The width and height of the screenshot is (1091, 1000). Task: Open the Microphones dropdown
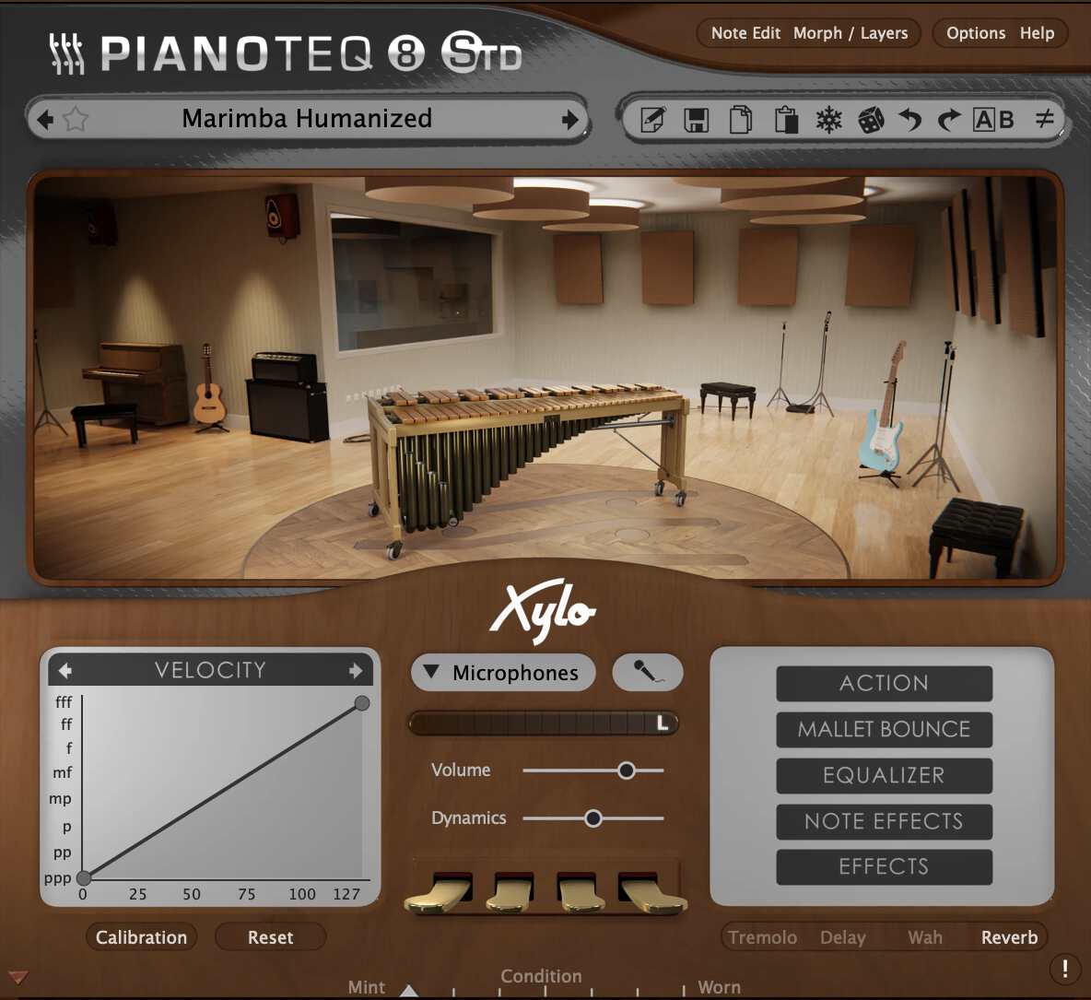(502, 673)
